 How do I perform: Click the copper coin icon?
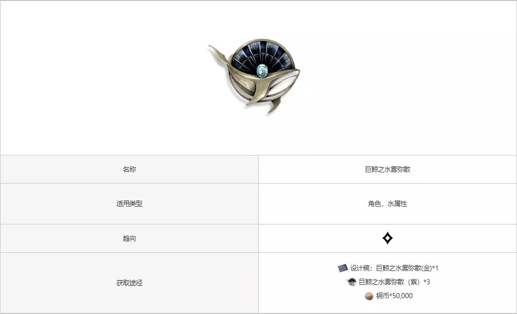[x=369, y=296]
